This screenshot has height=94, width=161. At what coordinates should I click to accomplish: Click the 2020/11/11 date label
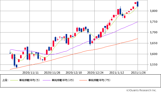(31, 73)
